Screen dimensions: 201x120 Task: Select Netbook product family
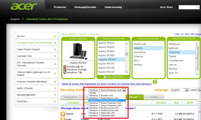pyautogui.click(x=173, y=48)
